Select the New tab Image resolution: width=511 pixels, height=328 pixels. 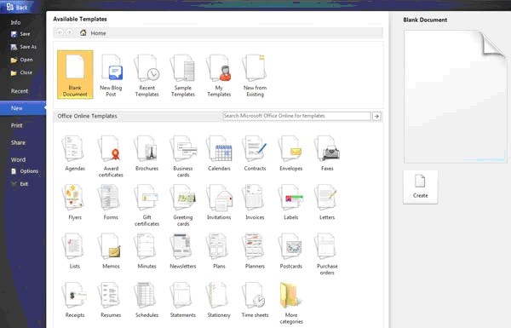point(23,108)
